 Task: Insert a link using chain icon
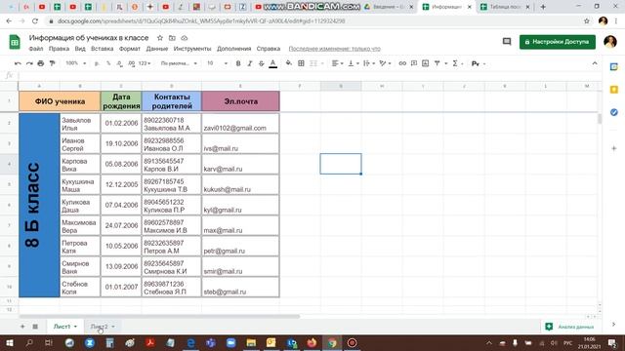coord(402,63)
